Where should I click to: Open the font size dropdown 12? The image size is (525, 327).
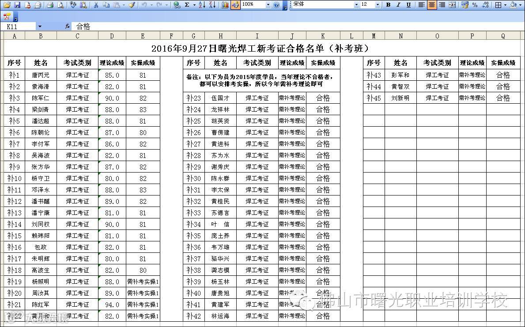click(378, 5)
